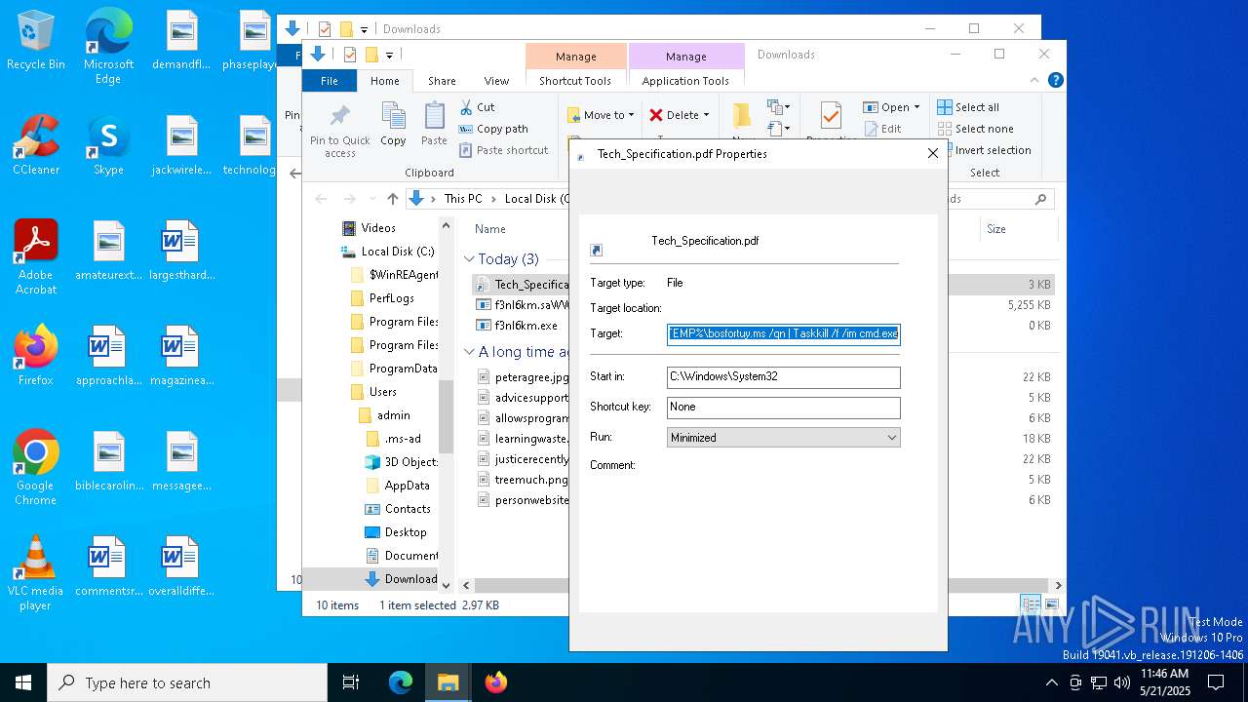The height and width of the screenshot is (702, 1248).
Task: Switch to the View ribbon tab
Action: coord(496,81)
